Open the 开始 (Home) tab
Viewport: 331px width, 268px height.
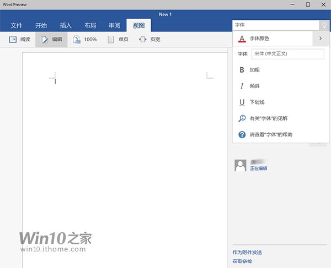tap(41, 25)
